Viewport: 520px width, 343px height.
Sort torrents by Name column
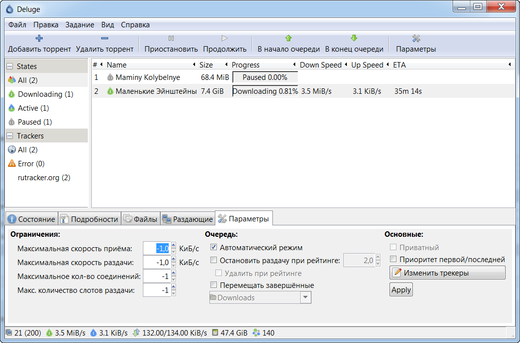(151, 65)
